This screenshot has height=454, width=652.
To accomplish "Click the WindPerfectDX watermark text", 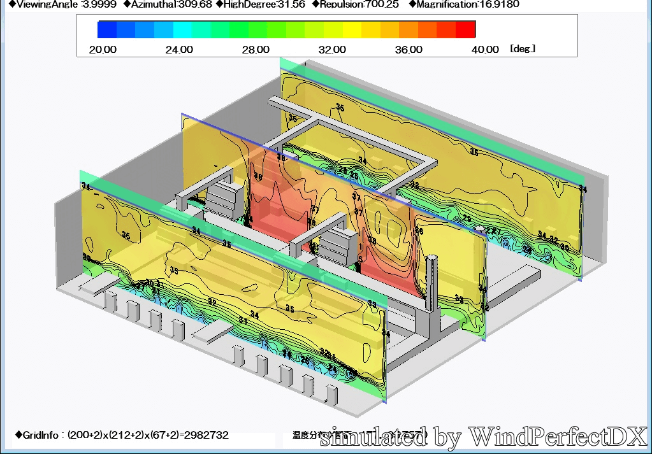I will (483, 437).
